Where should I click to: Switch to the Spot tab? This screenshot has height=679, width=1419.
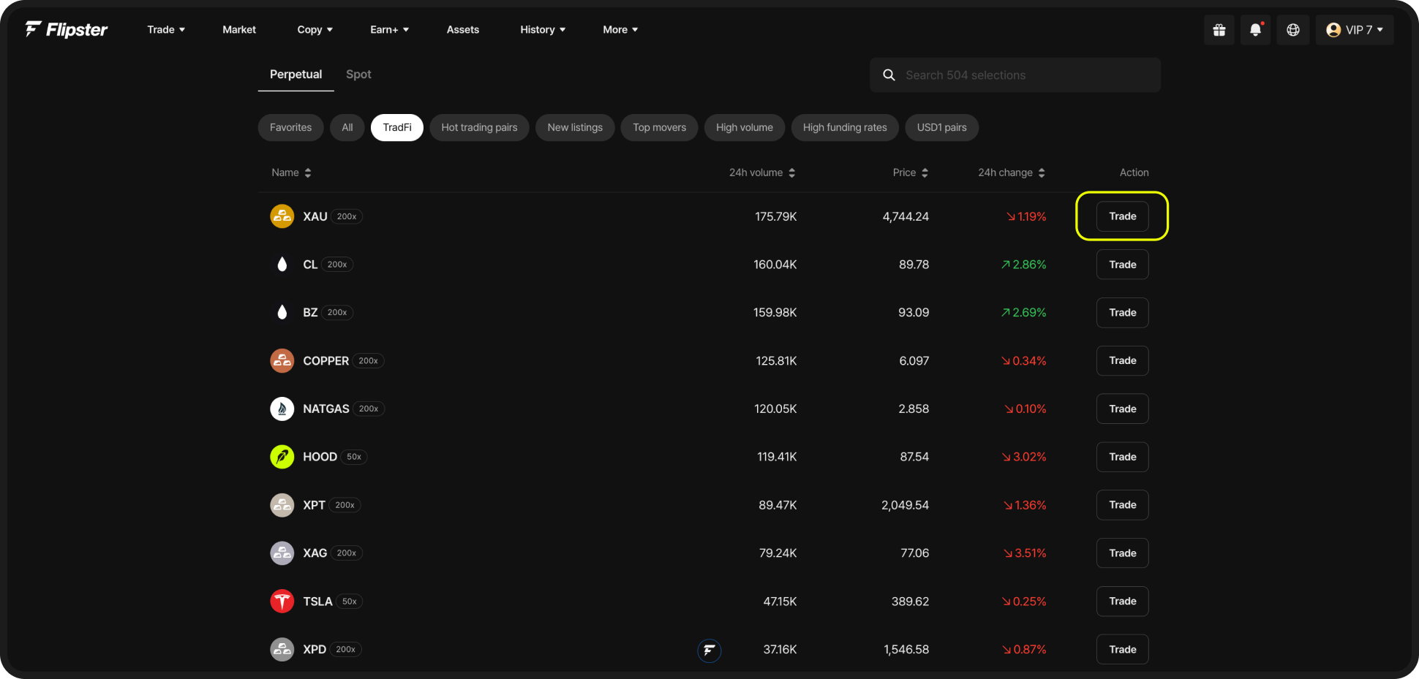pyautogui.click(x=358, y=75)
